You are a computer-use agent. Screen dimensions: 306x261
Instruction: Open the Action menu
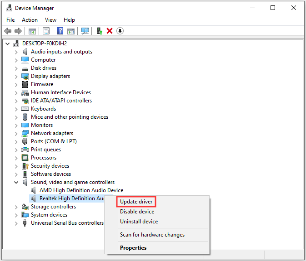(x=30, y=20)
